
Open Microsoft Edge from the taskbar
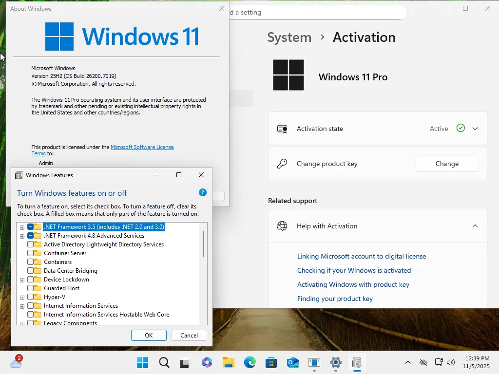pyautogui.click(x=249, y=363)
